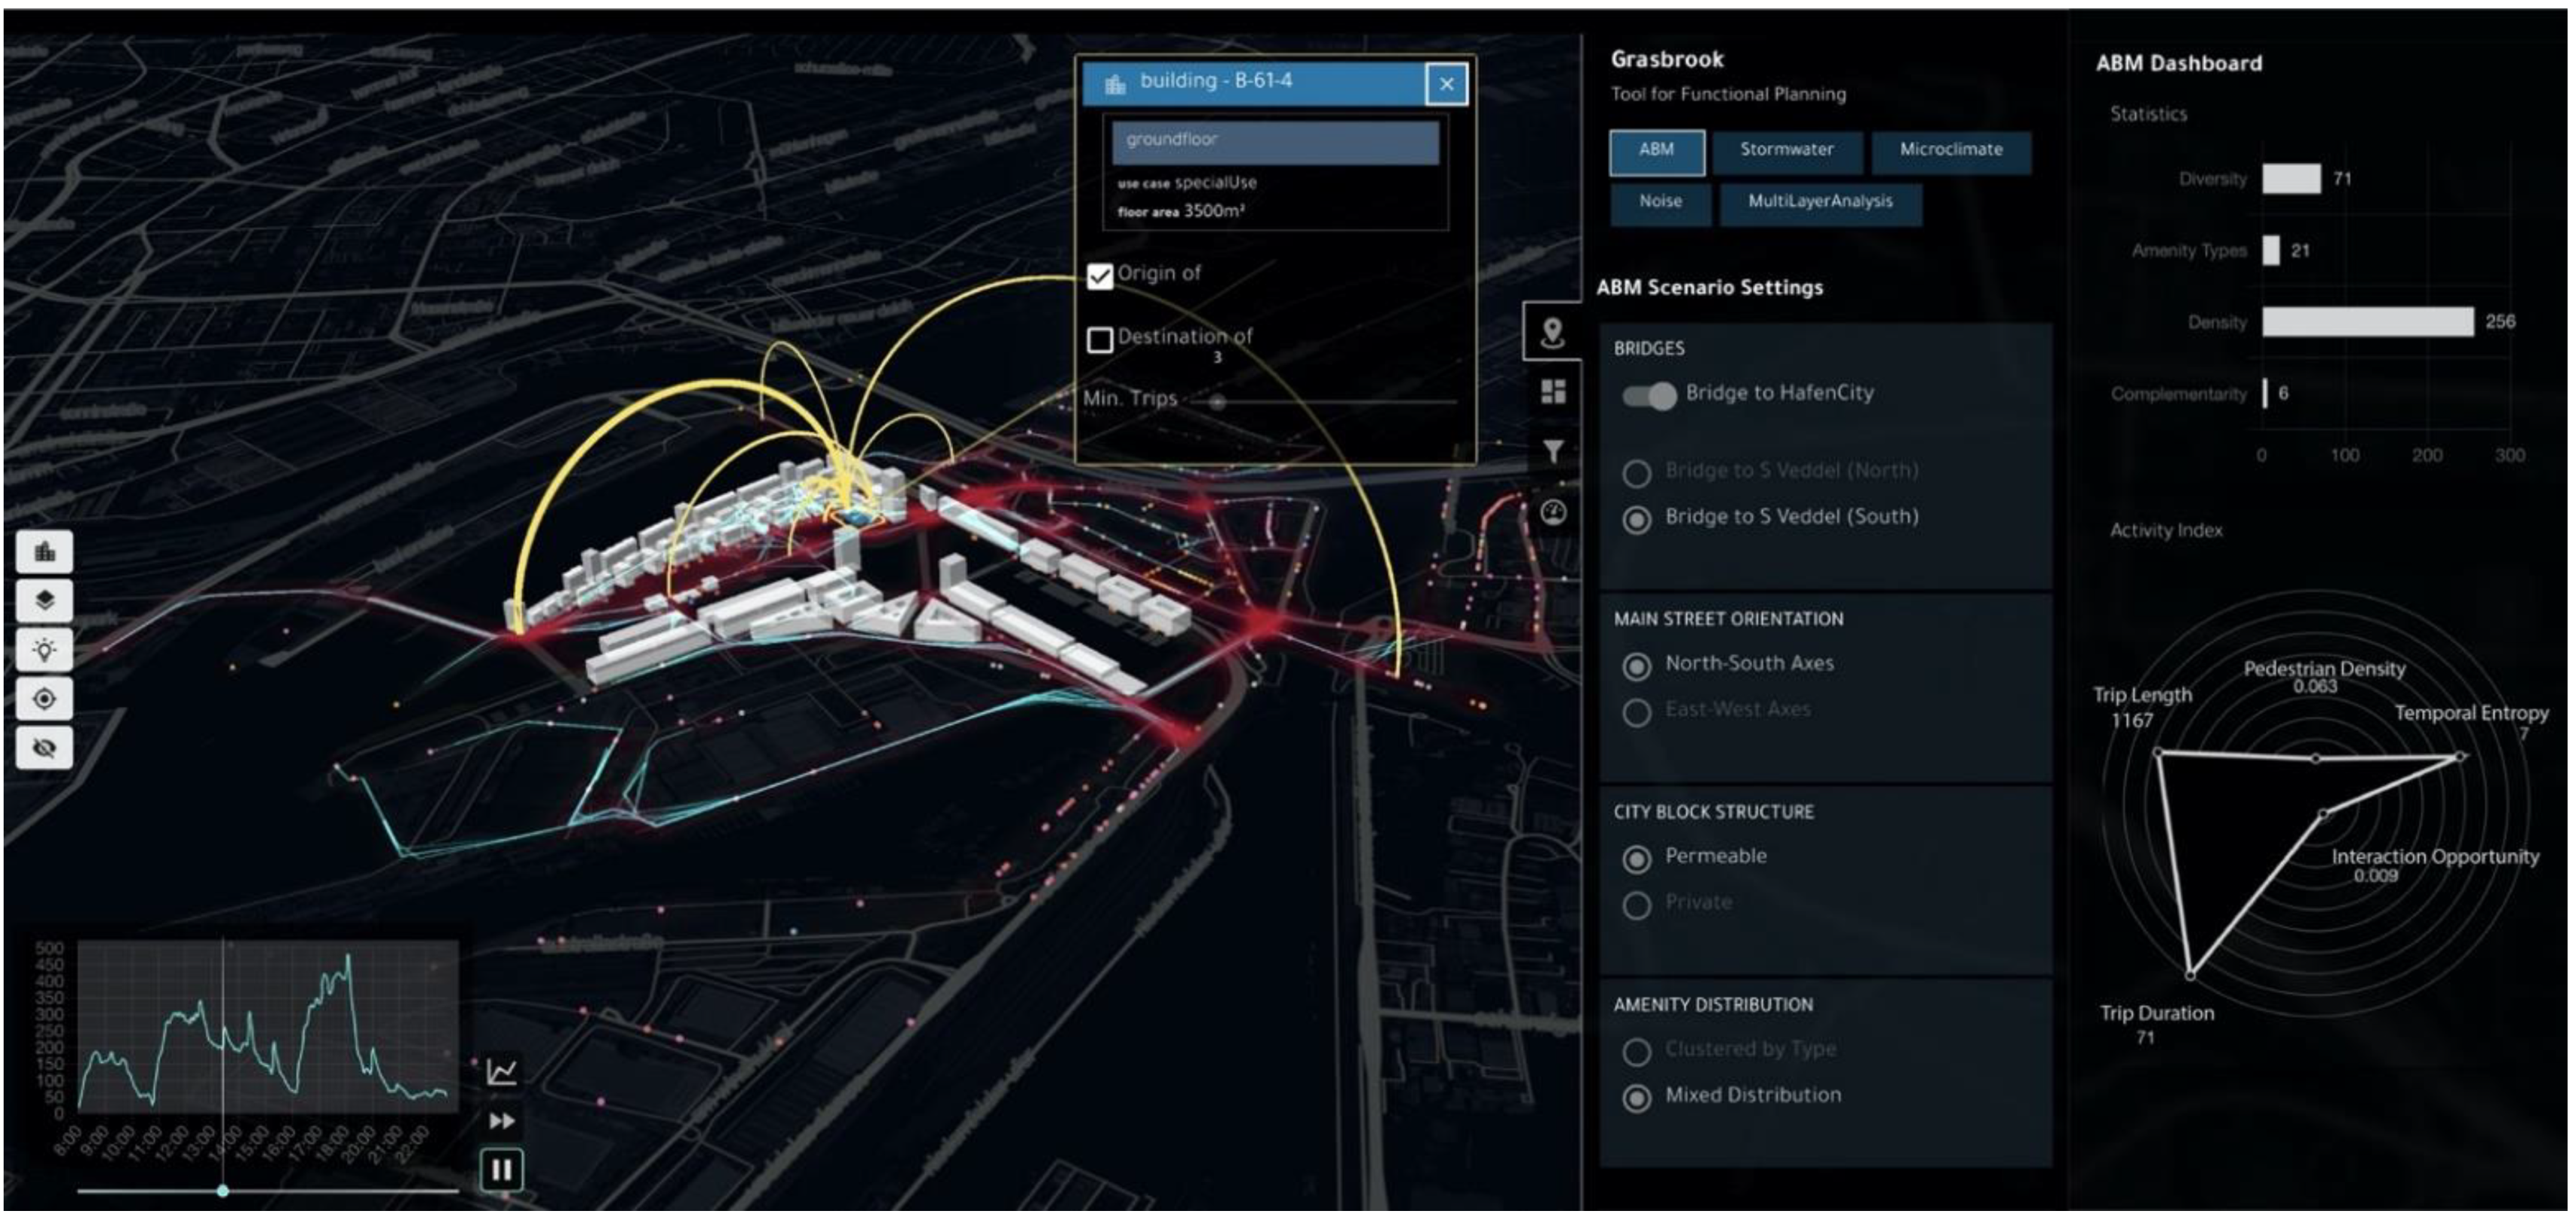Image resolution: width=2576 pixels, height=1220 pixels.
Task: Click the Min. Trips slider handle
Action: pyautogui.click(x=1217, y=402)
